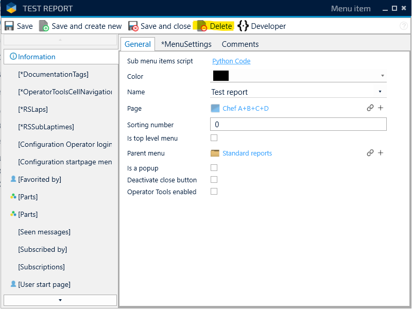This screenshot has width=412, height=309.
Task: Follow the Standard reports parent menu link
Action: 247,153
